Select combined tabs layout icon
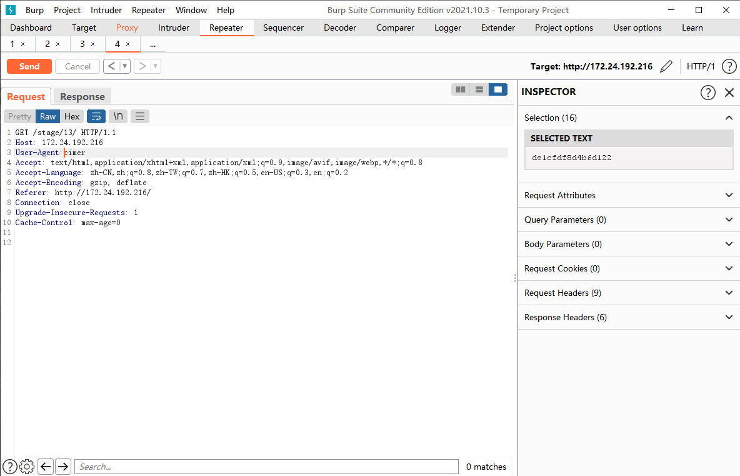The image size is (740, 476). click(x=498, y=89)
